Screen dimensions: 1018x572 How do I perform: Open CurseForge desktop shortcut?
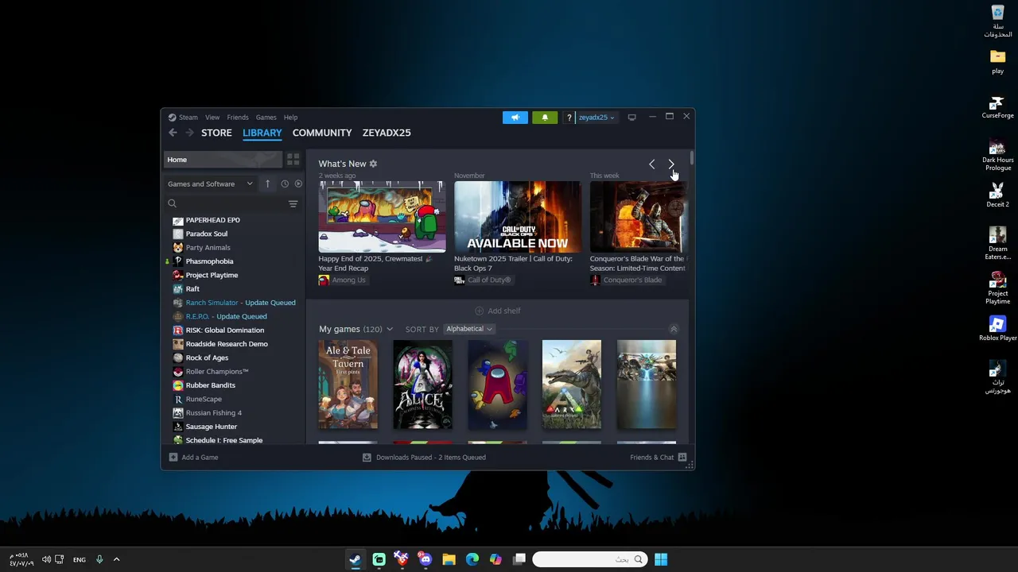pos(997,107)
